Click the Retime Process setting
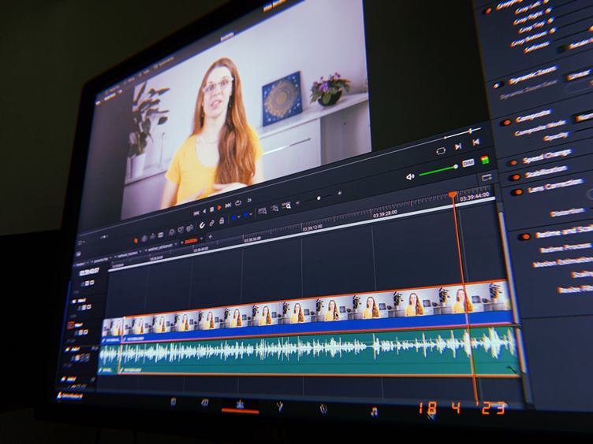The height and width of the screenshot is (444, 593). click(565, 248)
